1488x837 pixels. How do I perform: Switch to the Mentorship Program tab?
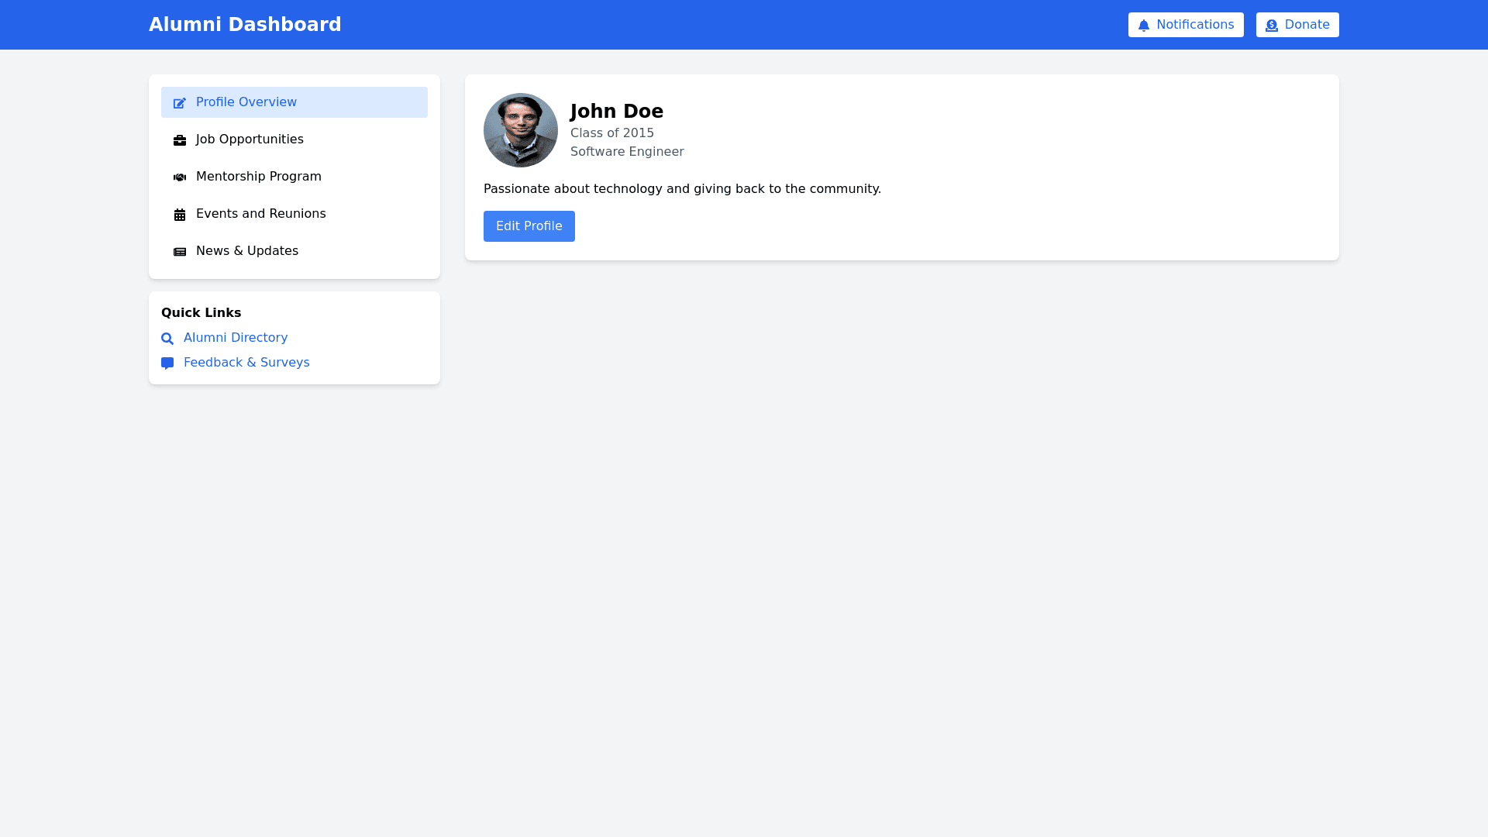click(x=258, y=177)
